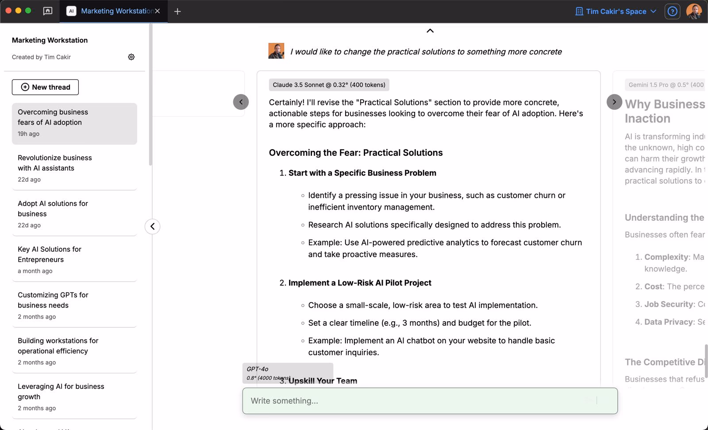Click the New thread button
708x430 pixels.
pos(45,87)
